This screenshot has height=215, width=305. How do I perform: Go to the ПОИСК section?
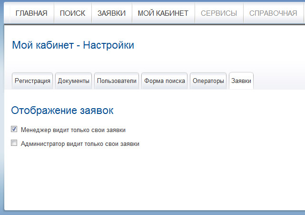pyautogui.click(x=72, y=13)
